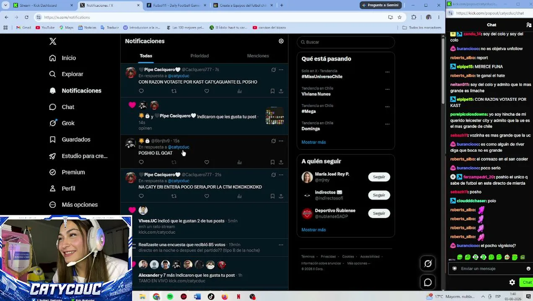
Task: Open more options on CON RAZON VOTASTE reply
Action: 281,70
